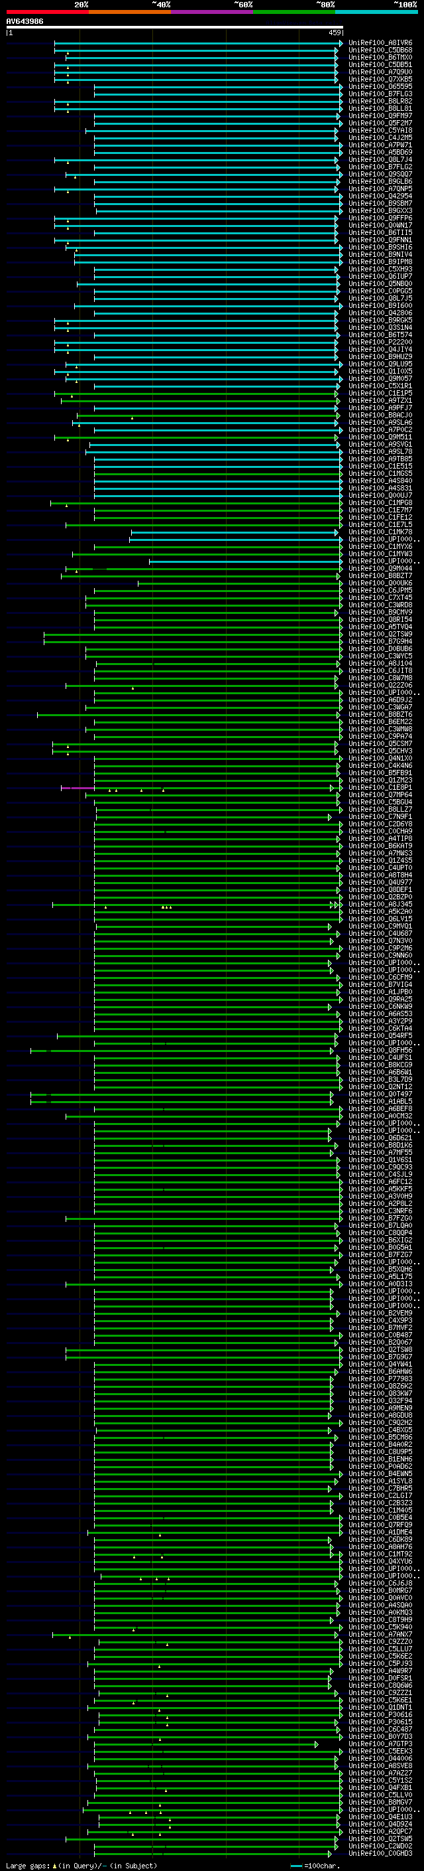This screenshot has width=424, height=1871.
Task: Select the label UniRef100_Q54RF5
Action: point(380,1036)
